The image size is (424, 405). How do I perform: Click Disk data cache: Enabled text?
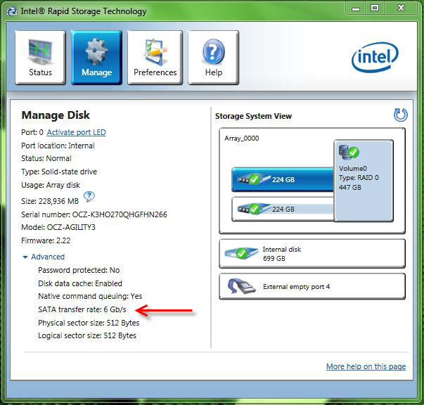pos(80,283)
